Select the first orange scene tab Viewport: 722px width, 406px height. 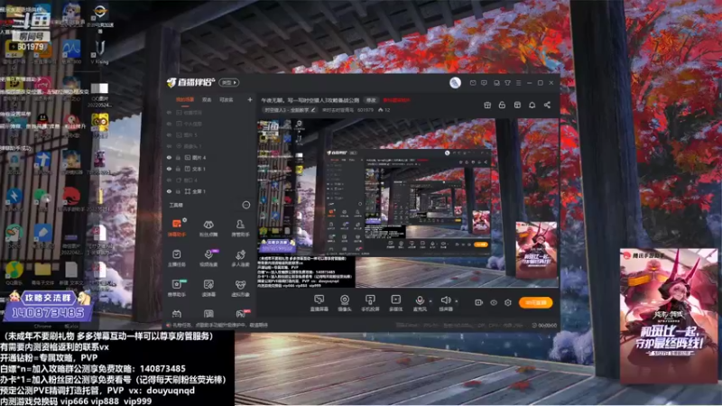185,99
